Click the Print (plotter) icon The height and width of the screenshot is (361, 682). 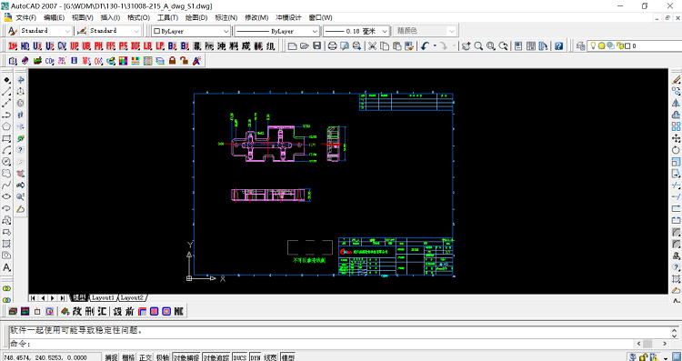point(332,45)
